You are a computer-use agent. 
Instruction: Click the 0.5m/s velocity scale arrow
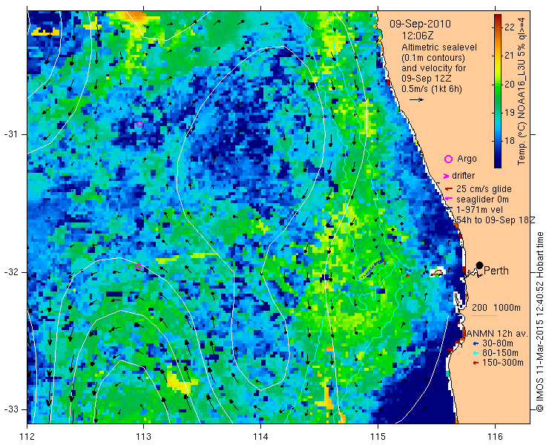click(417, 100)
